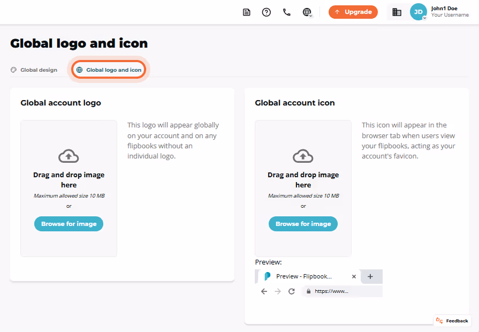Open the language globe dropdown
This screenshot has height=332, width=479.
coord(307,12)
